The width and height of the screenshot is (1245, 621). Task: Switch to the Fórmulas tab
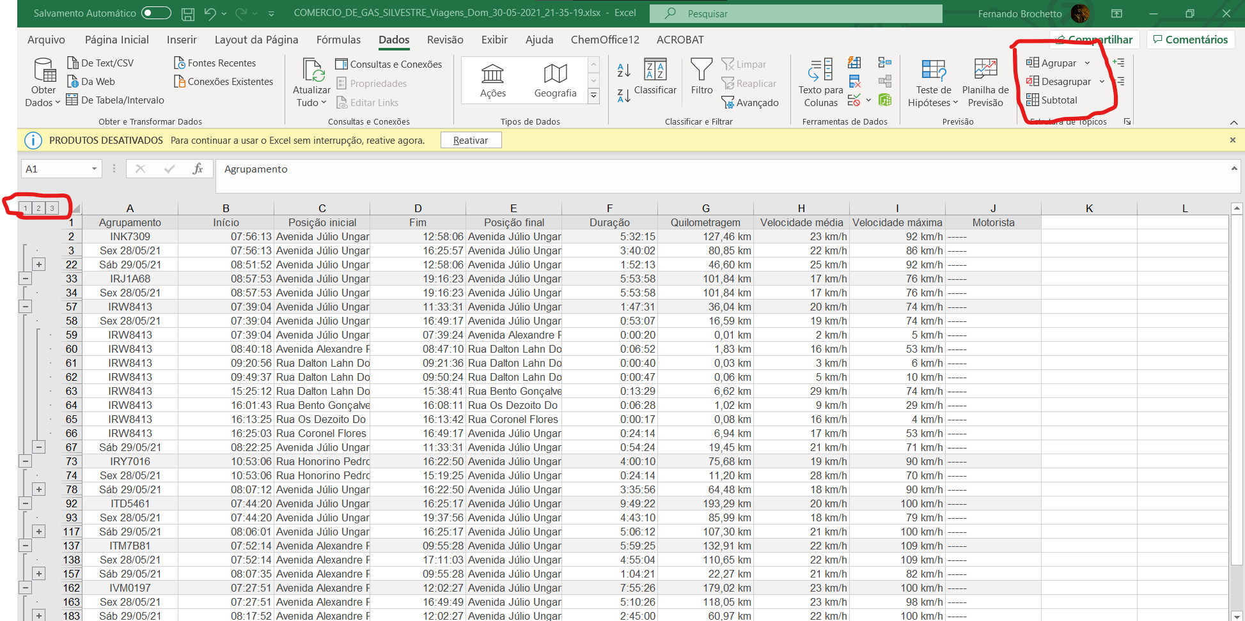coord(338,40)
